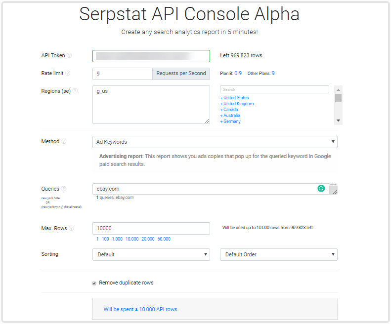The image size is (391, 324).
Task: Add the Germany region
Action: 230,121
